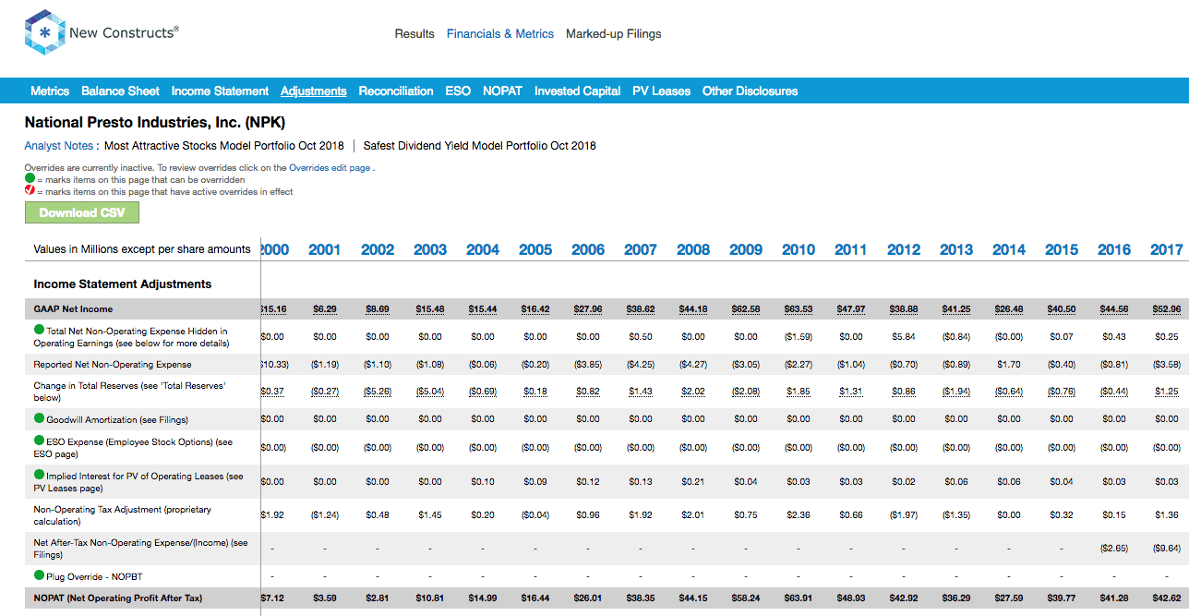Click the New Constructs hexagon logo
The width and height of the screenshot is (1189, 616).
(x=43, y=33)
